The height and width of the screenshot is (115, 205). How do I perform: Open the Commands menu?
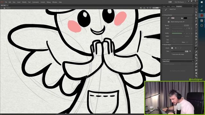[x=36, y=2]
